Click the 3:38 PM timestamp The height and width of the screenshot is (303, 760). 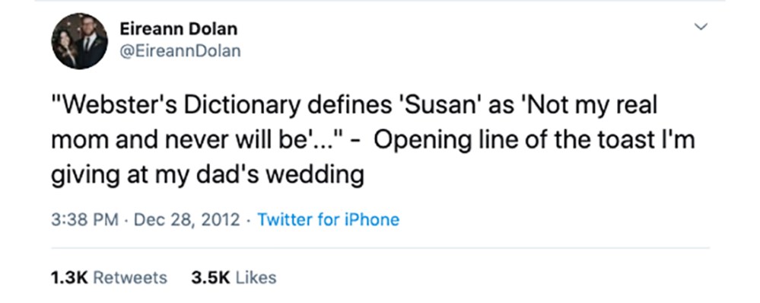pos(84,219)
